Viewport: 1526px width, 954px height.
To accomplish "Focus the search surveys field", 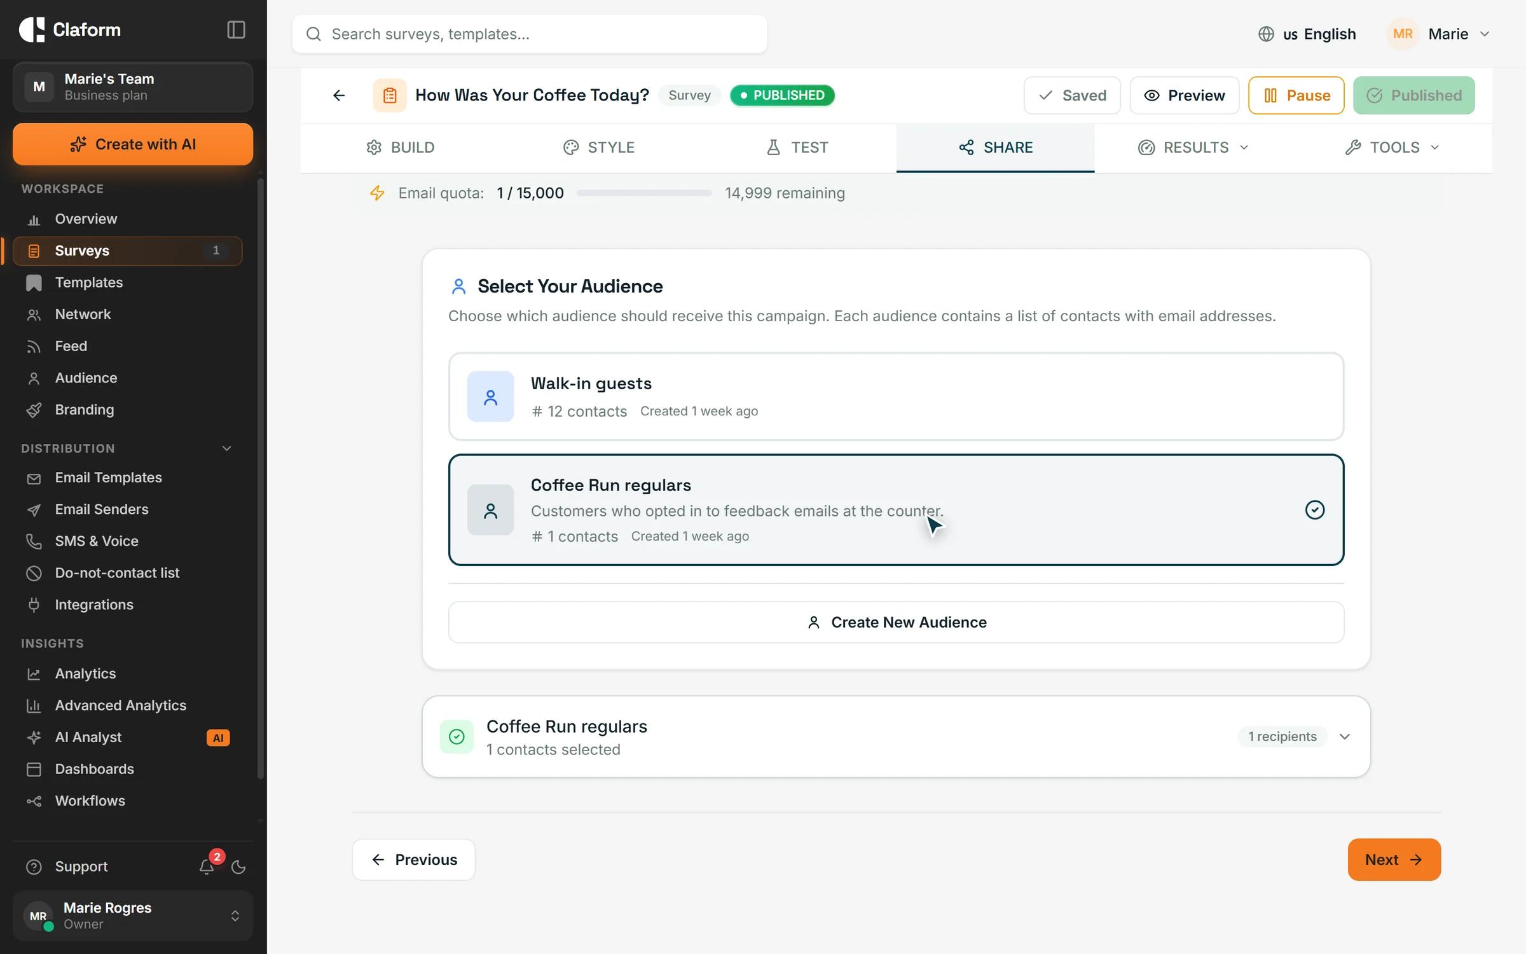I will click(529, 34).
